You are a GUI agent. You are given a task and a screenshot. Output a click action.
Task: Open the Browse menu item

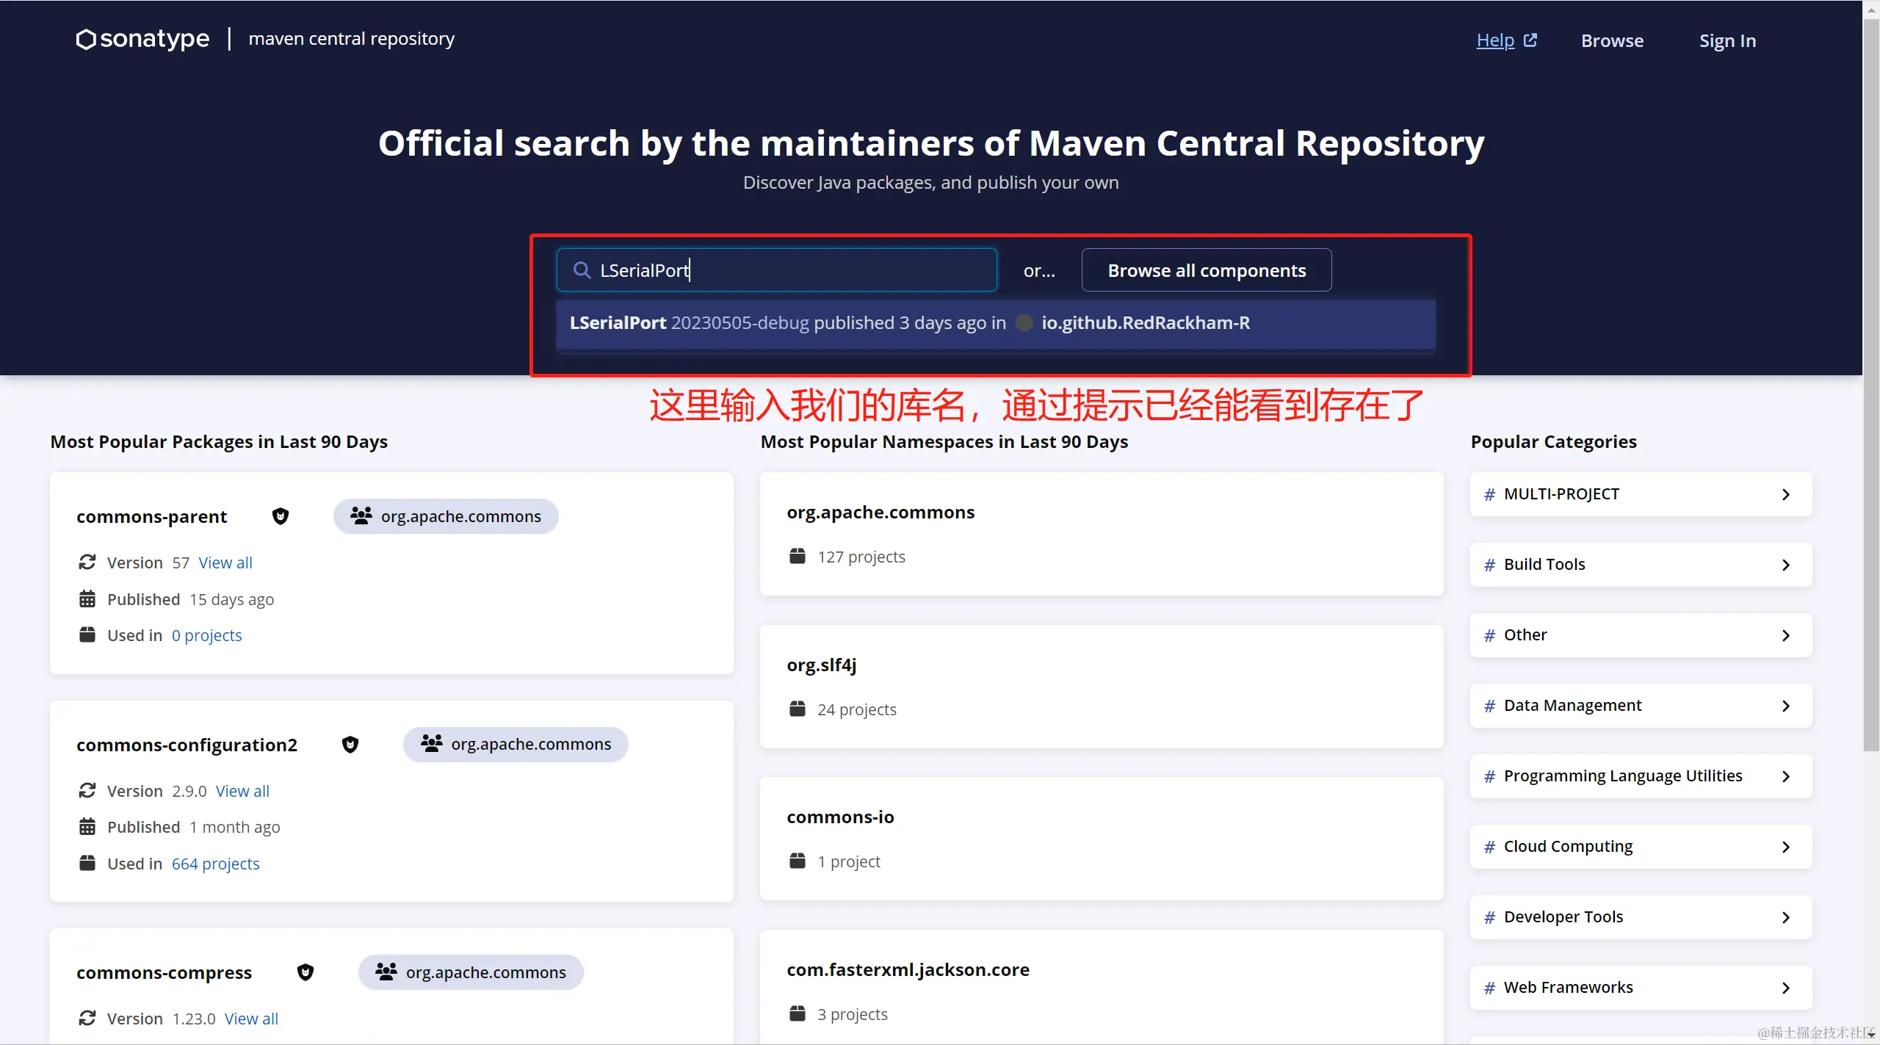pyautogui.click(x=1612, y=40)
